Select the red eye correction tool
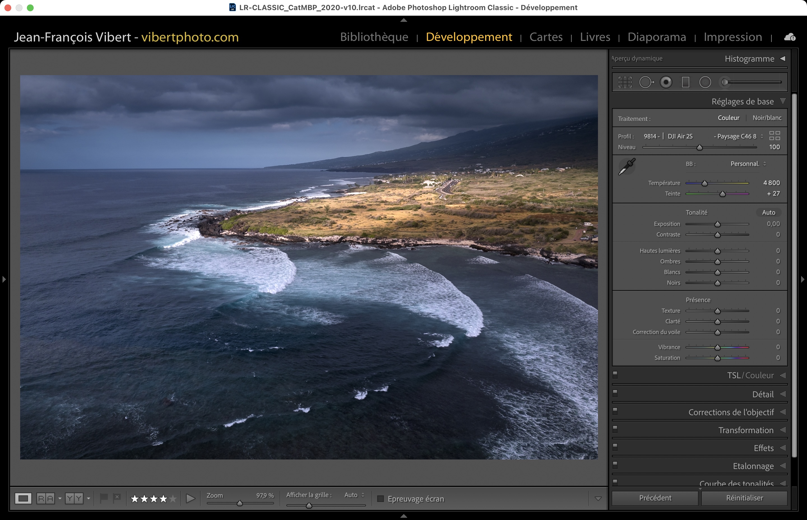This screenshot has height=520, width=807. [x=666, y=82]
